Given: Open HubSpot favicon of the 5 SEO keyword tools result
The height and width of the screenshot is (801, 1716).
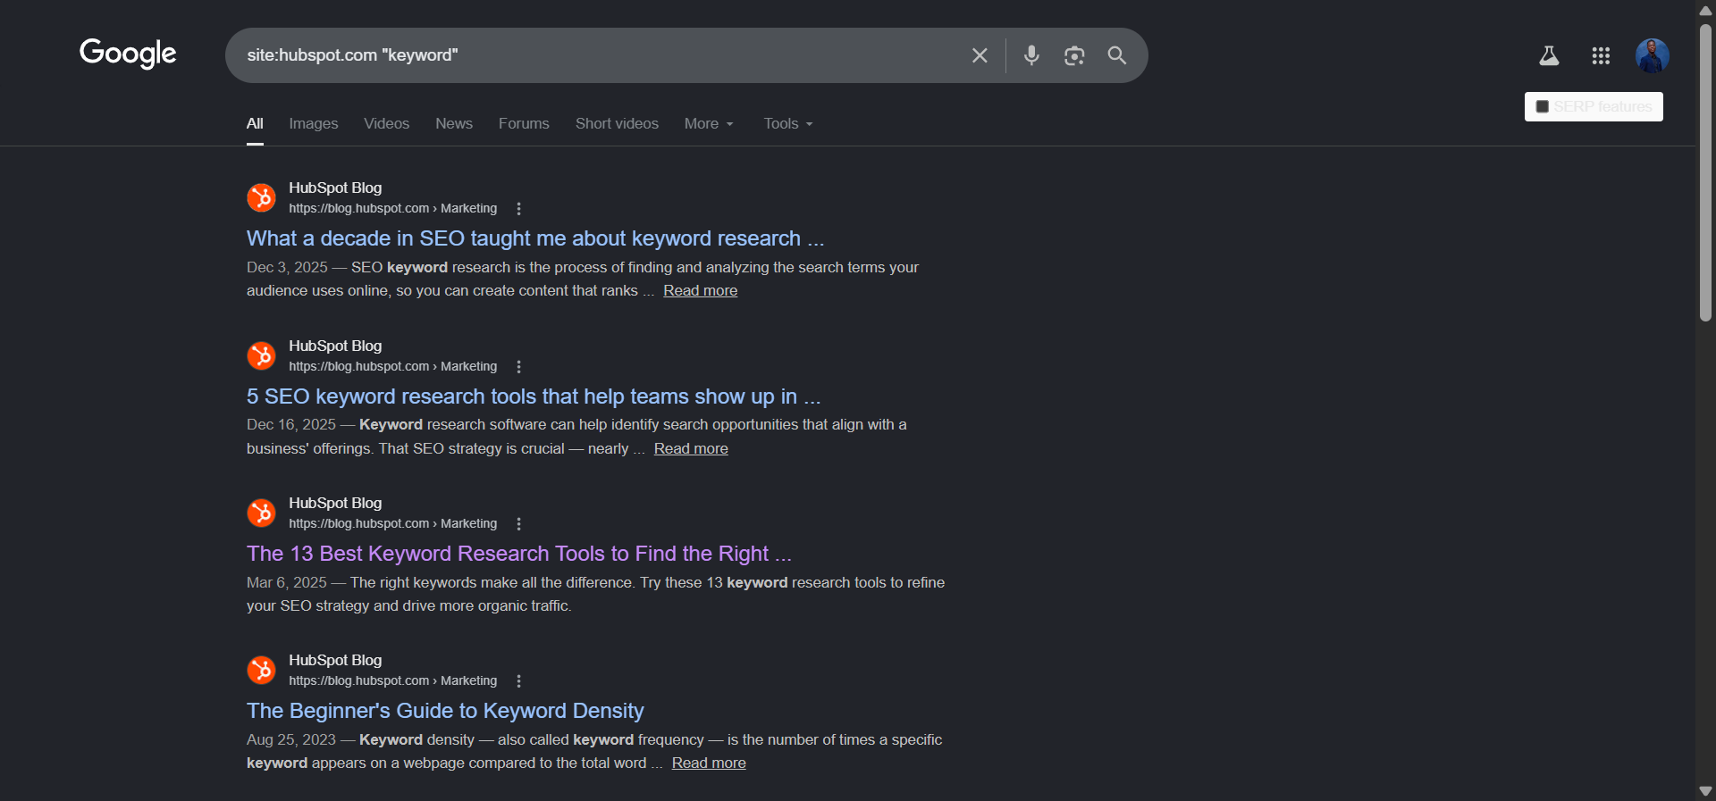Looking at the screenshot, I should tap(261, 355).
